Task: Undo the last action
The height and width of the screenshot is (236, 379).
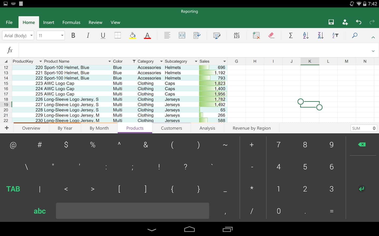Action: pyautogui.click(x=358, y=22)
